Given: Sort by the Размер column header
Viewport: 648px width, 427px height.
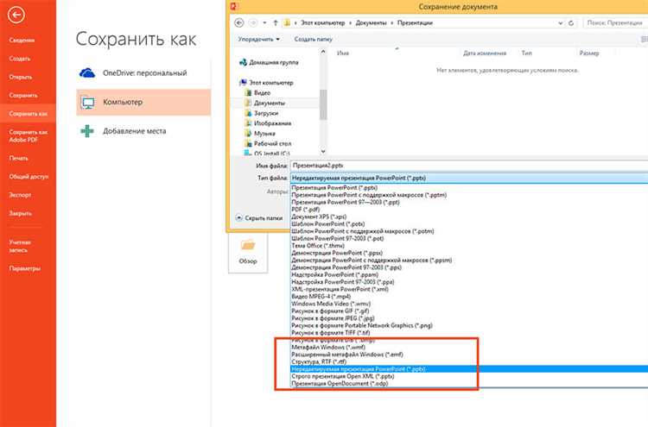Looking at the screenshot, I should point(589,53).
